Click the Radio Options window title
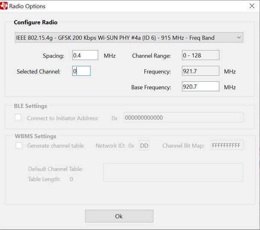The height and width of the screenshot is (230, 260). (x=27, y=6)
